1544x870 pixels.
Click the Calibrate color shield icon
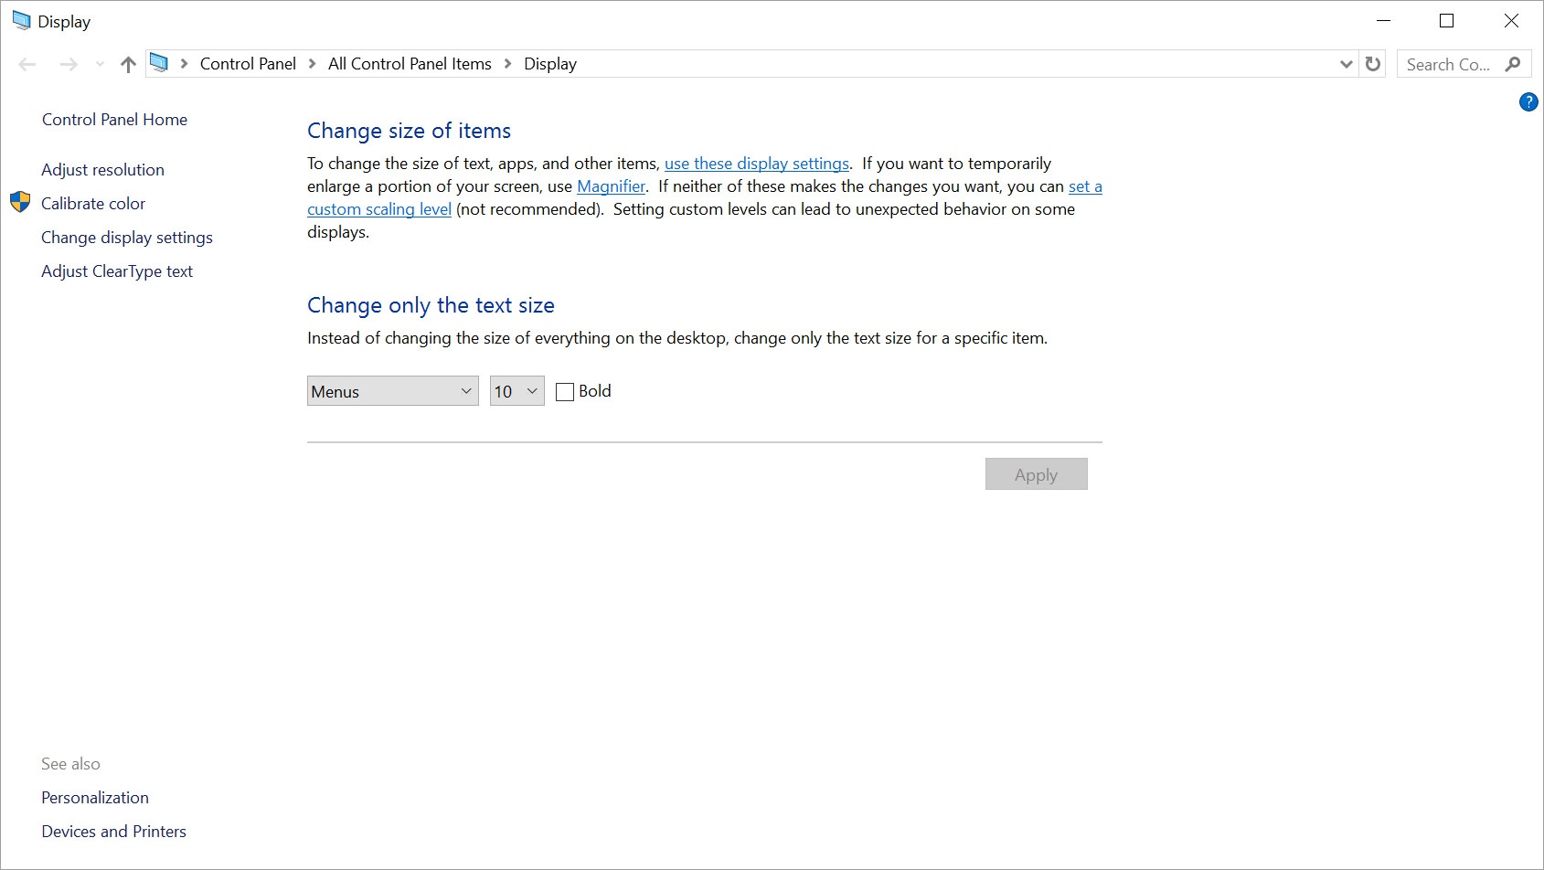pos(20,203)
